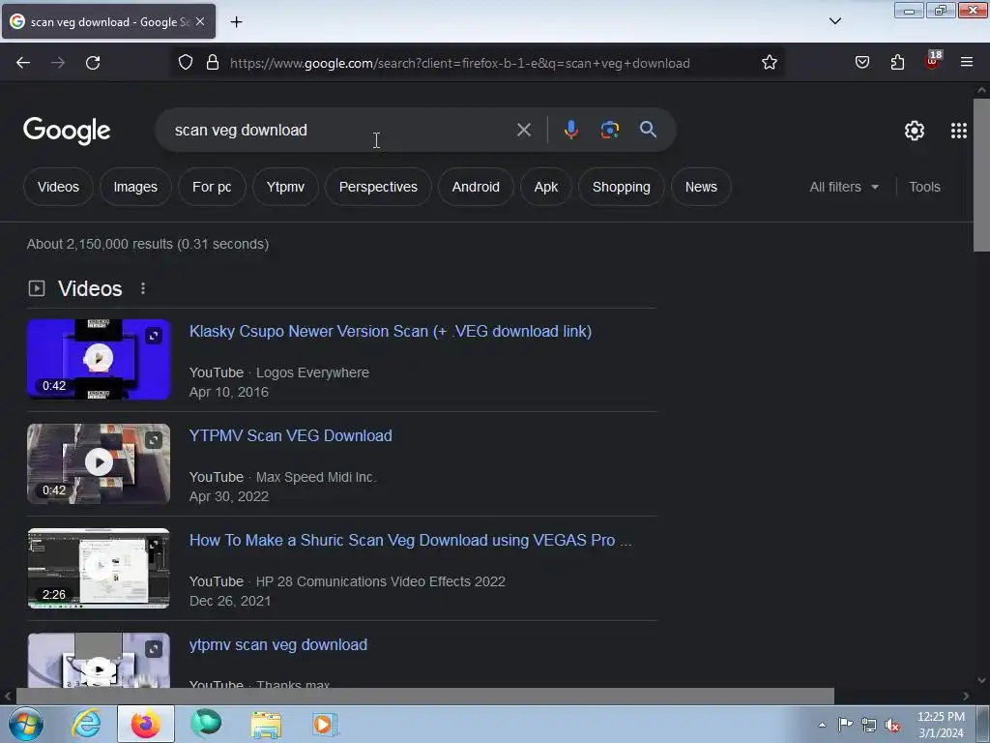Viewport: 990px width, 743px height.
Task: Filter results by Videos
Action: pos(58,187)
